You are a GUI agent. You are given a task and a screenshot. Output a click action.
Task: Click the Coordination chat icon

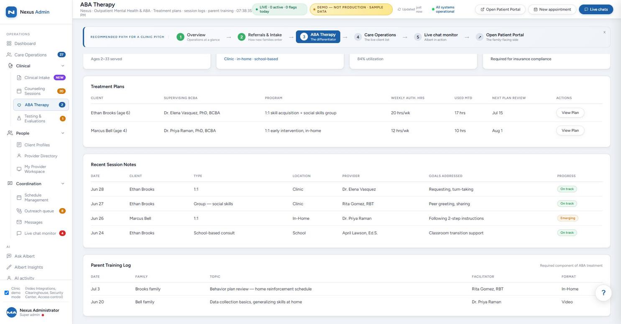point(10,183)
